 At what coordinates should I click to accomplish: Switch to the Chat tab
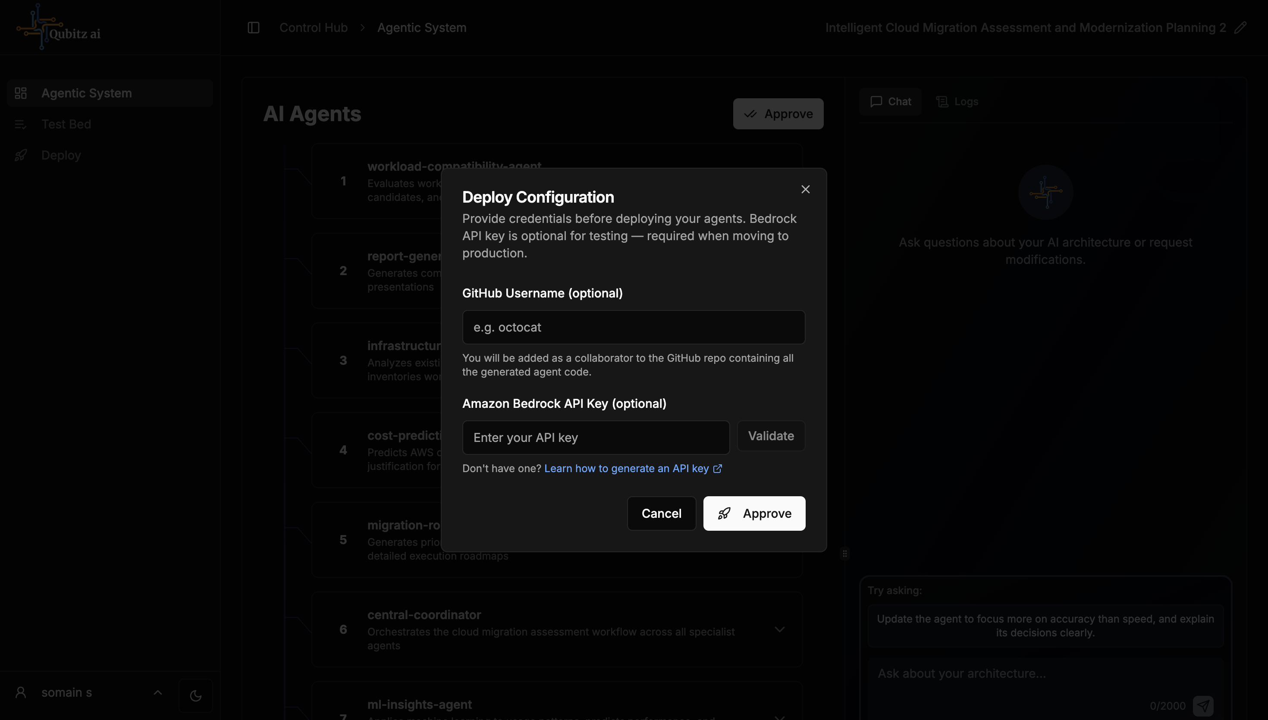point(890,101)
